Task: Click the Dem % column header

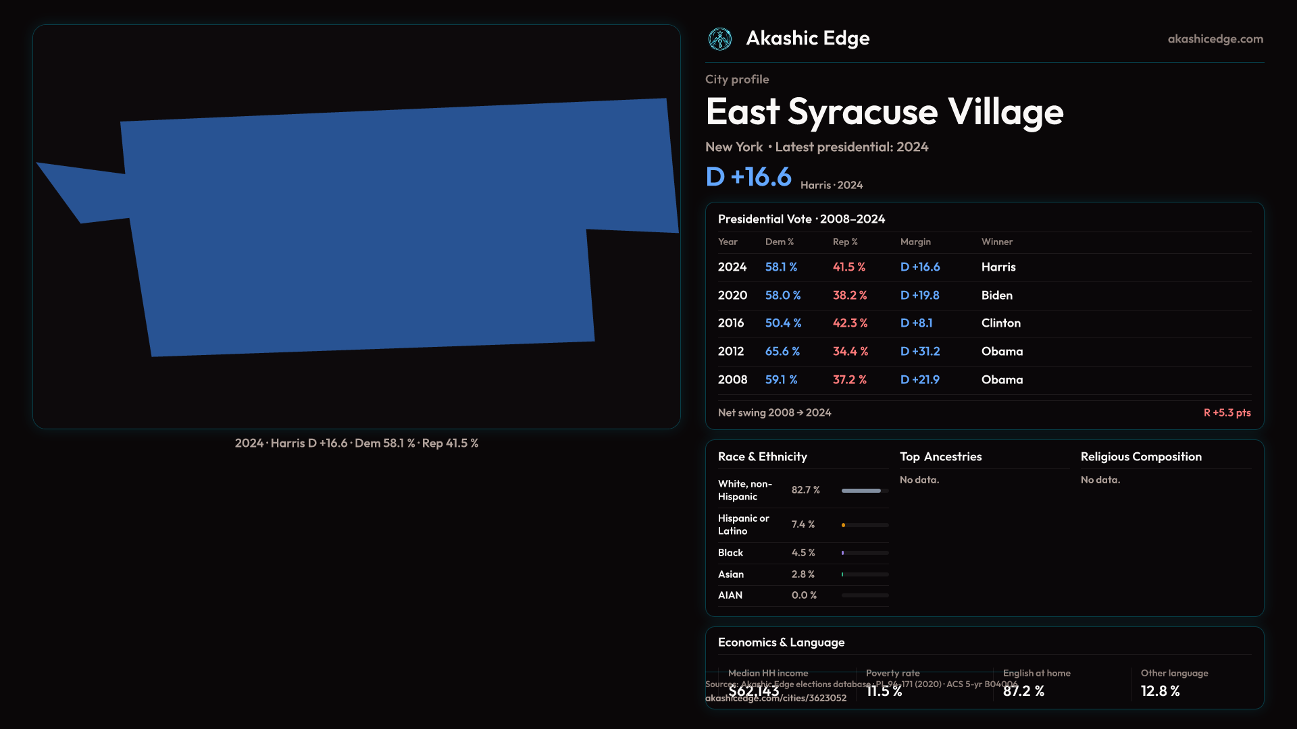Action: [779, 242]
